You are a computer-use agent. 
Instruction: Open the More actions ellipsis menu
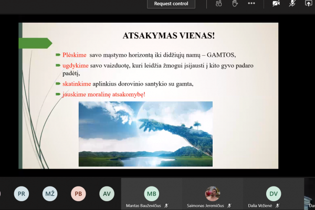[x=251, y=3]
